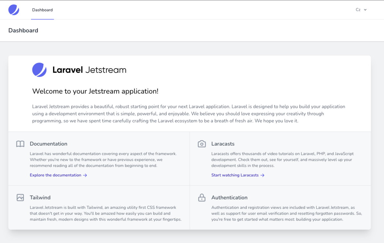Screen dimensions: 384x243
Task: Click the large Laravel Jetstream logo mark
Action: [39, 70]
